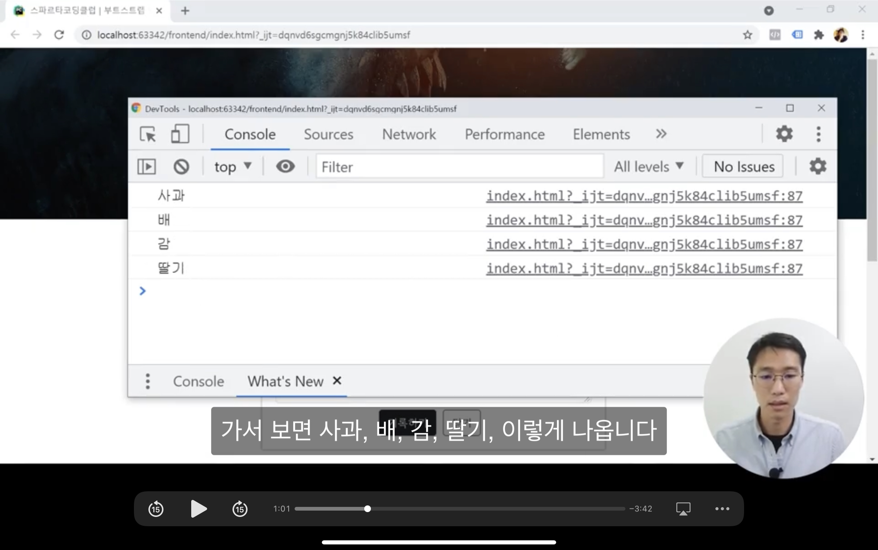Clear the console output
The width and height of the screenshot is (878, 550).
181,166
